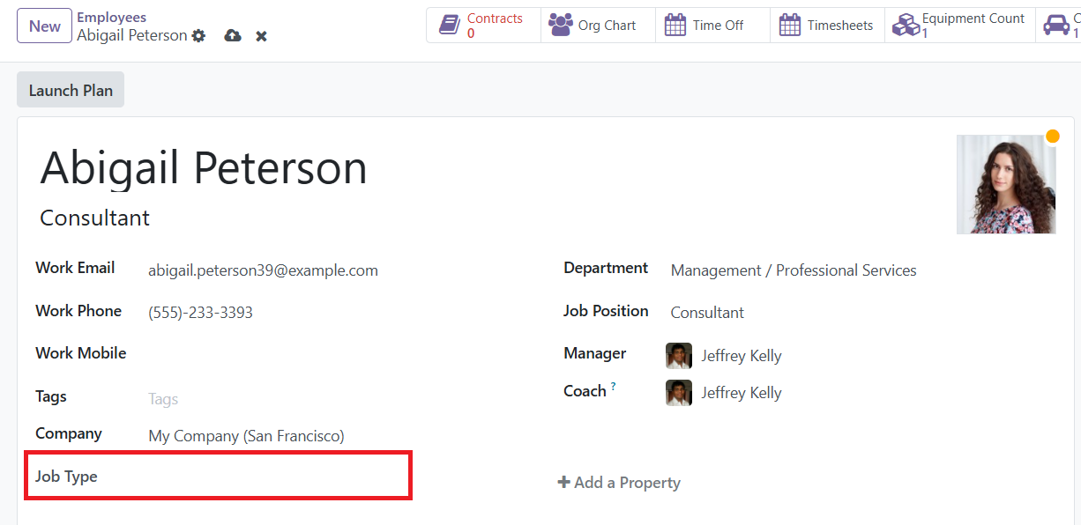Screen dimensions: 1081x525
Task: Go to Employees breadcrumb
Action: 112,17
